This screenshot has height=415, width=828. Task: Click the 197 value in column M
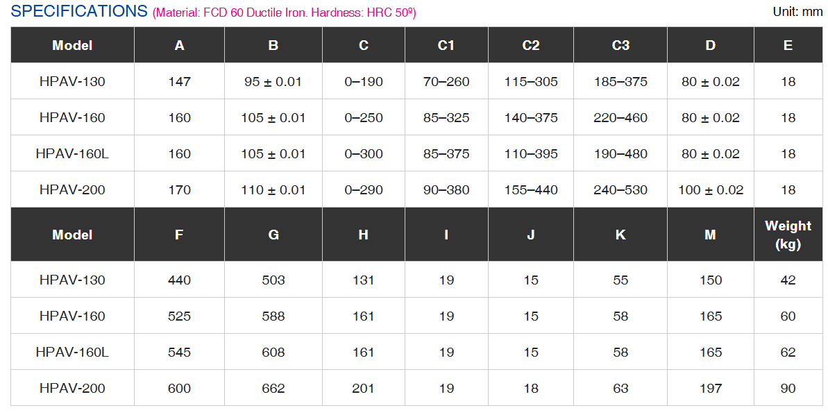click(x=710, y=388)
